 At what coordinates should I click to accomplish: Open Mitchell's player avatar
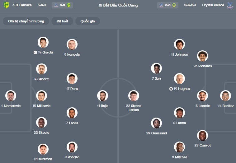tap(179, 147)
